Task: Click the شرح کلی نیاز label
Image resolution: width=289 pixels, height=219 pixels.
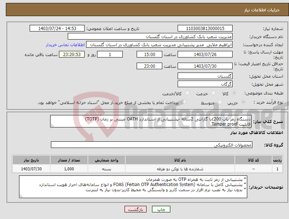Action: click(268, 122)
